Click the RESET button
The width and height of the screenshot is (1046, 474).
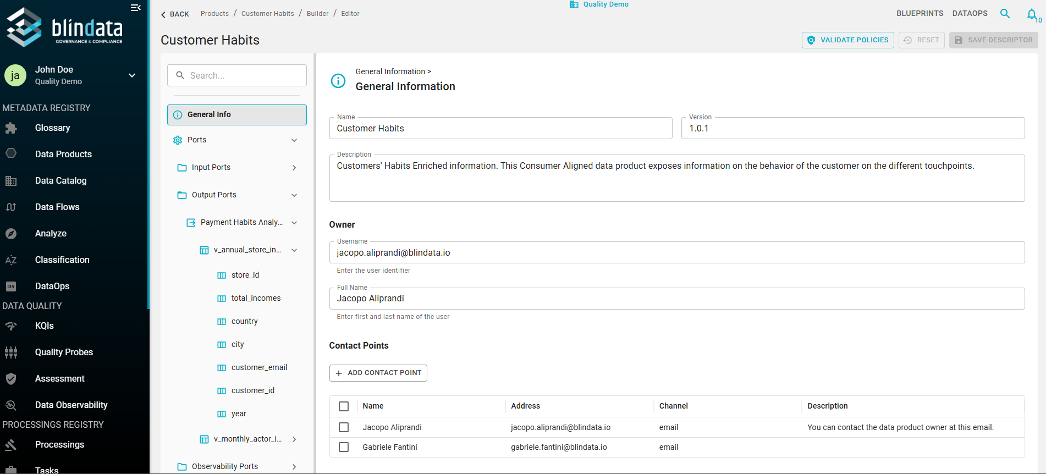point(922,40)
